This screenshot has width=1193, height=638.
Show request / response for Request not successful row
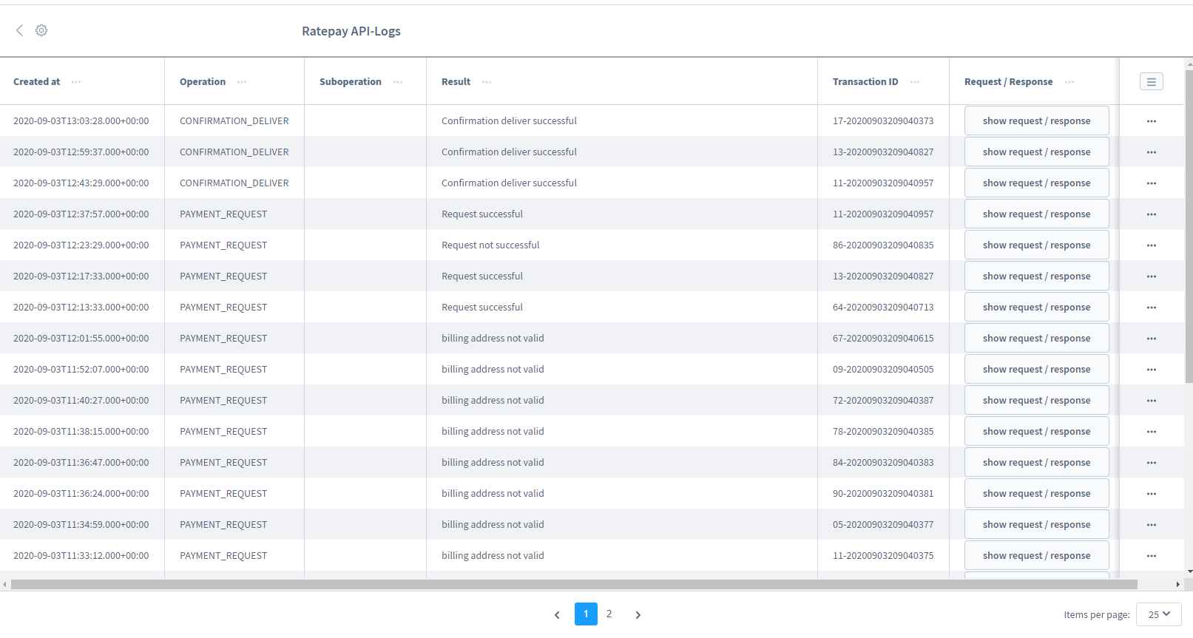[1037, 245]
